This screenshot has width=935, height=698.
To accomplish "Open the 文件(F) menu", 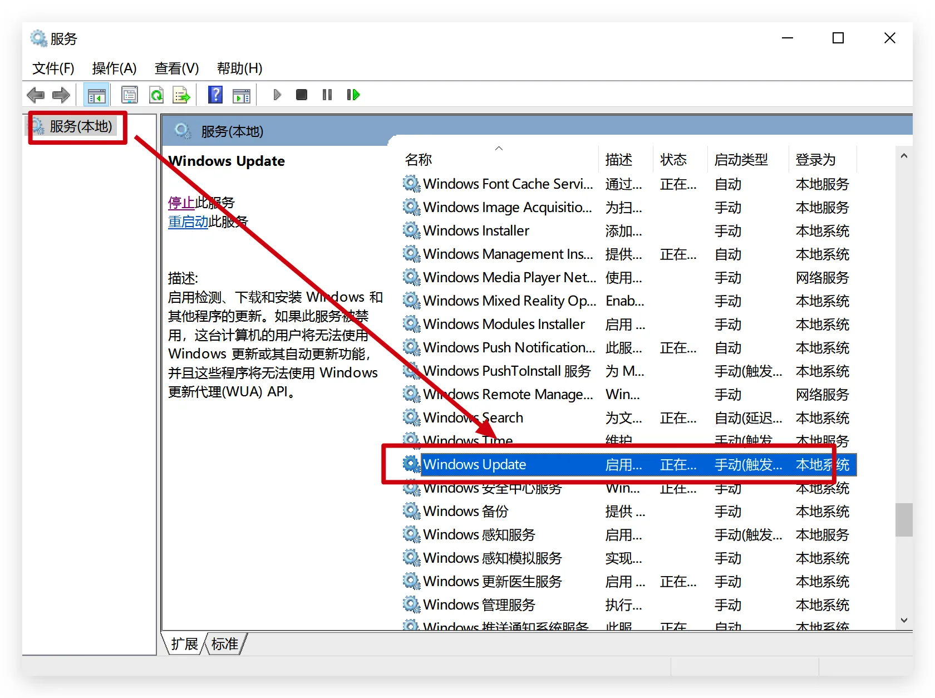I will [53, 68].
